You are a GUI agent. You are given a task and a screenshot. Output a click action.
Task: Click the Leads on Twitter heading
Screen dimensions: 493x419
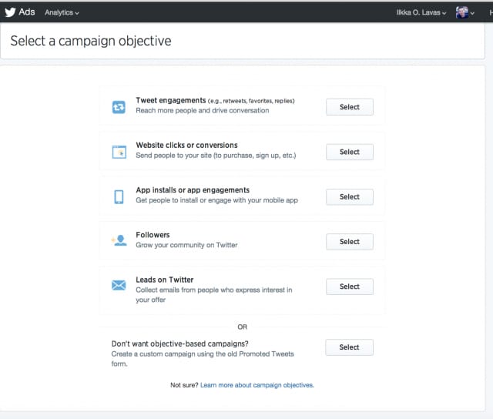pyautogui.click(x=164, y=280)
